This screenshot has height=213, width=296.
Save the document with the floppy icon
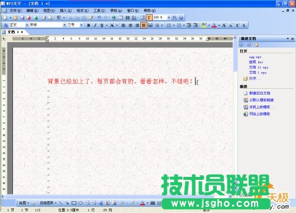pyautogui.click(x=22, y=18)
